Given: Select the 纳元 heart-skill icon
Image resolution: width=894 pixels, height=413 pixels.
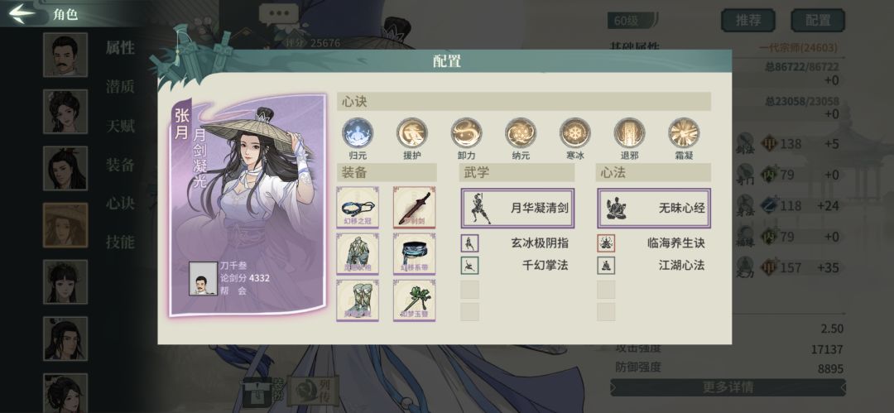Looking at the screenshot, I should coord(521,133).
